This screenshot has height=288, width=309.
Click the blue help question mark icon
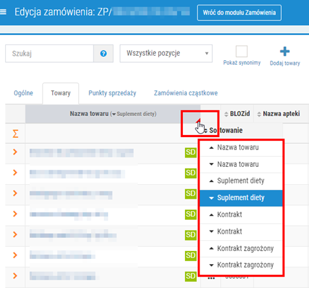103,54
